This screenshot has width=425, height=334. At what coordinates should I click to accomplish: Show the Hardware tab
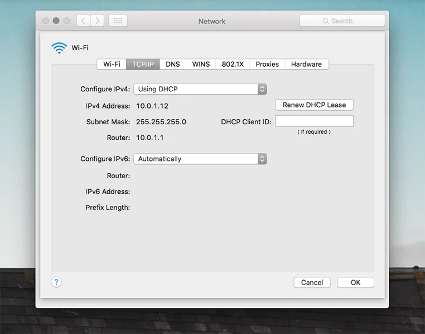[x=306, y=64]
